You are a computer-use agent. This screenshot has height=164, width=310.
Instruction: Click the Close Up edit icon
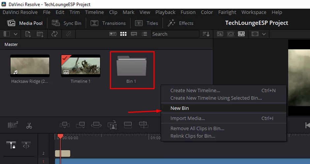coord(112,125)
